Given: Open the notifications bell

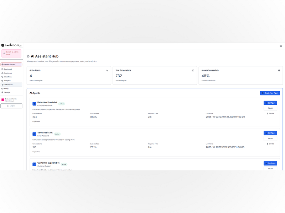Looking at the screenshot, I should tap(281, 46).
